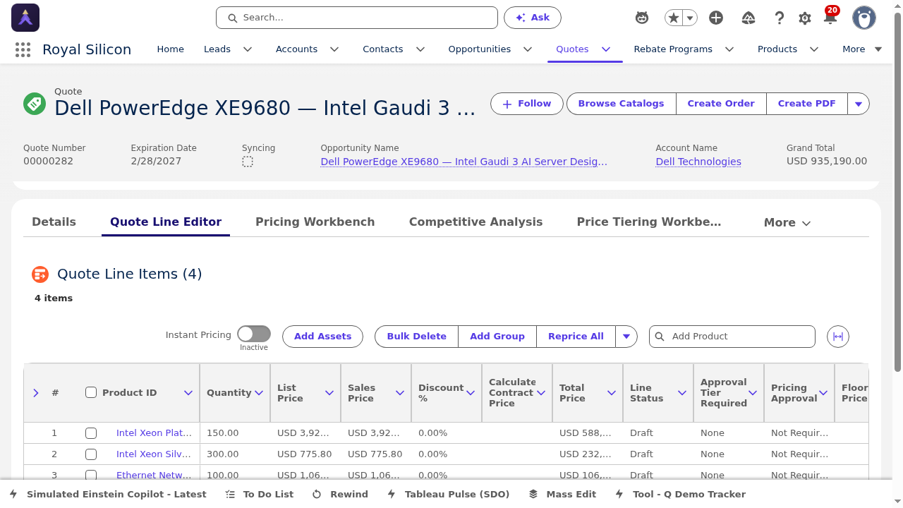The width and height of the screenshot is (903, 508).
Task: Switch to the Competitive Analysis tab
Action: 475,222
